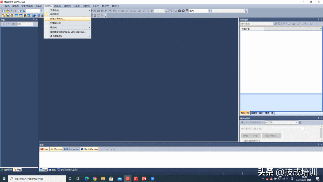Open project using the folder toolbar icon
Viewport: 323px width, 182px height.
pos(7,11)
